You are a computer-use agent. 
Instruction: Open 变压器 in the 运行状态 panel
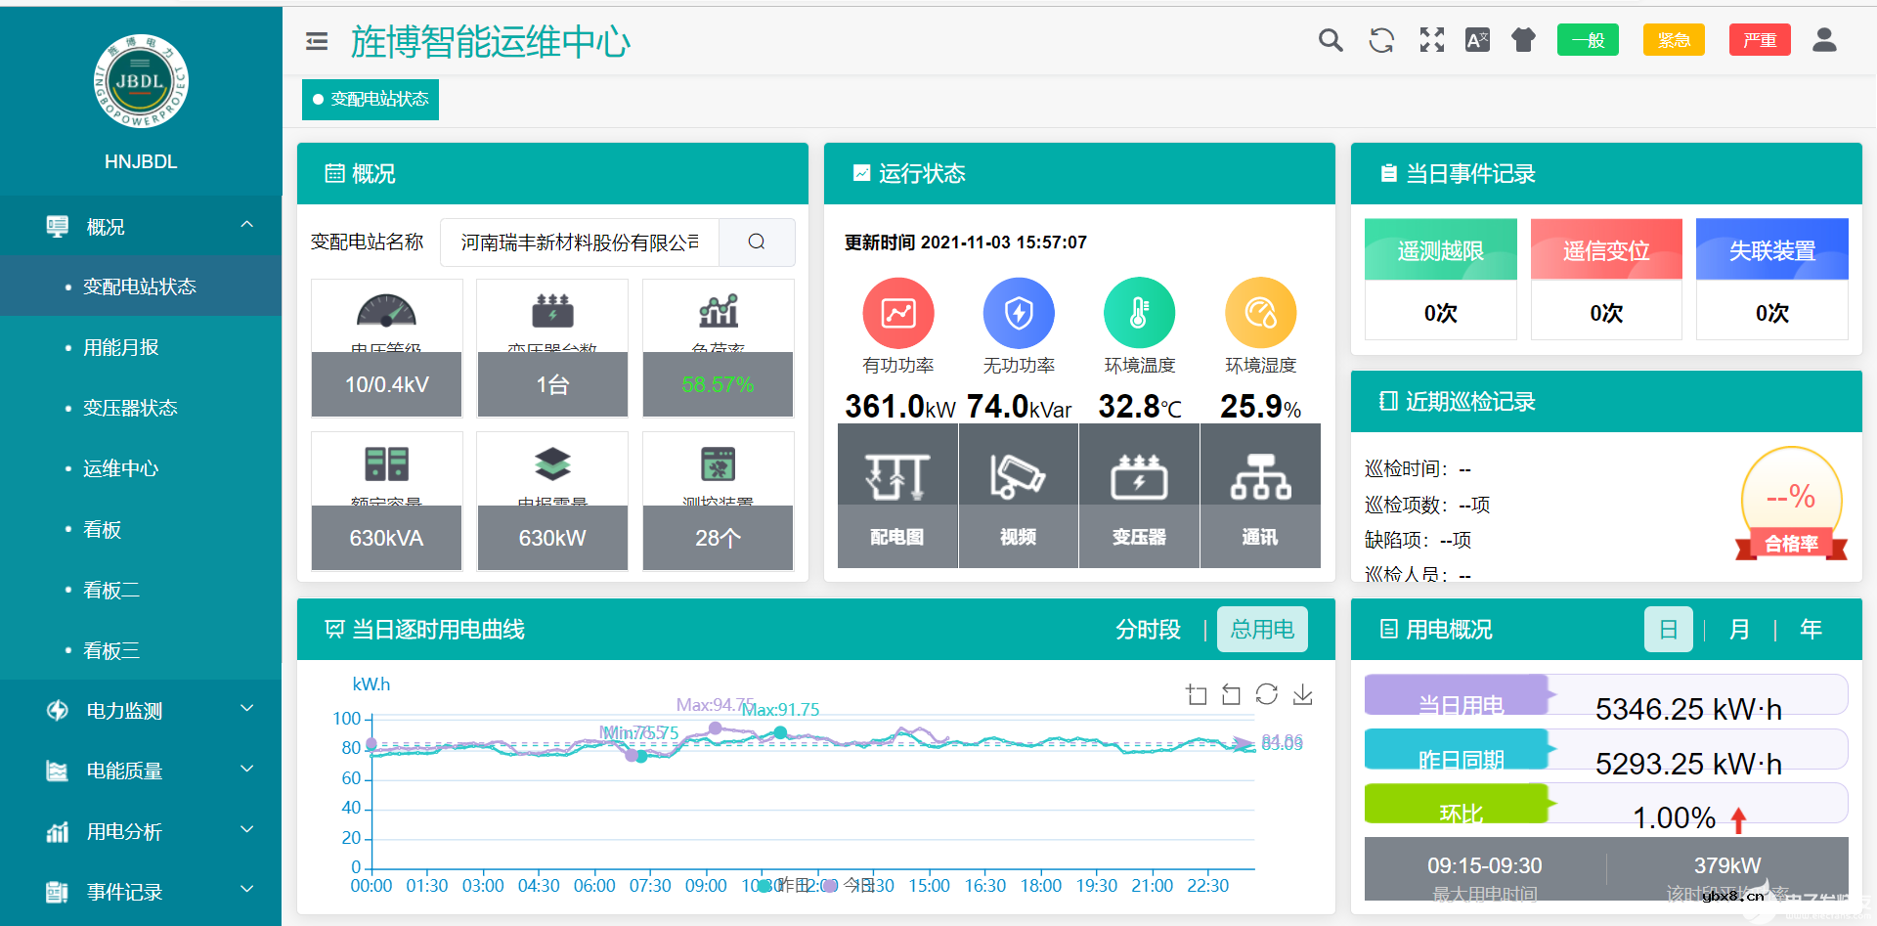click(1139, 496)
